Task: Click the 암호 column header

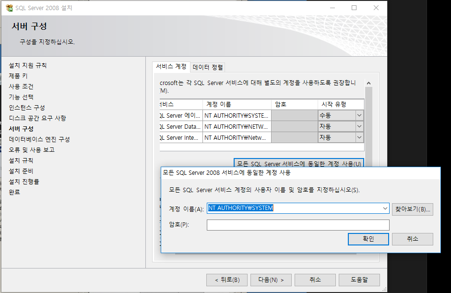Action: pyautogui.click(x=295, y=104)
